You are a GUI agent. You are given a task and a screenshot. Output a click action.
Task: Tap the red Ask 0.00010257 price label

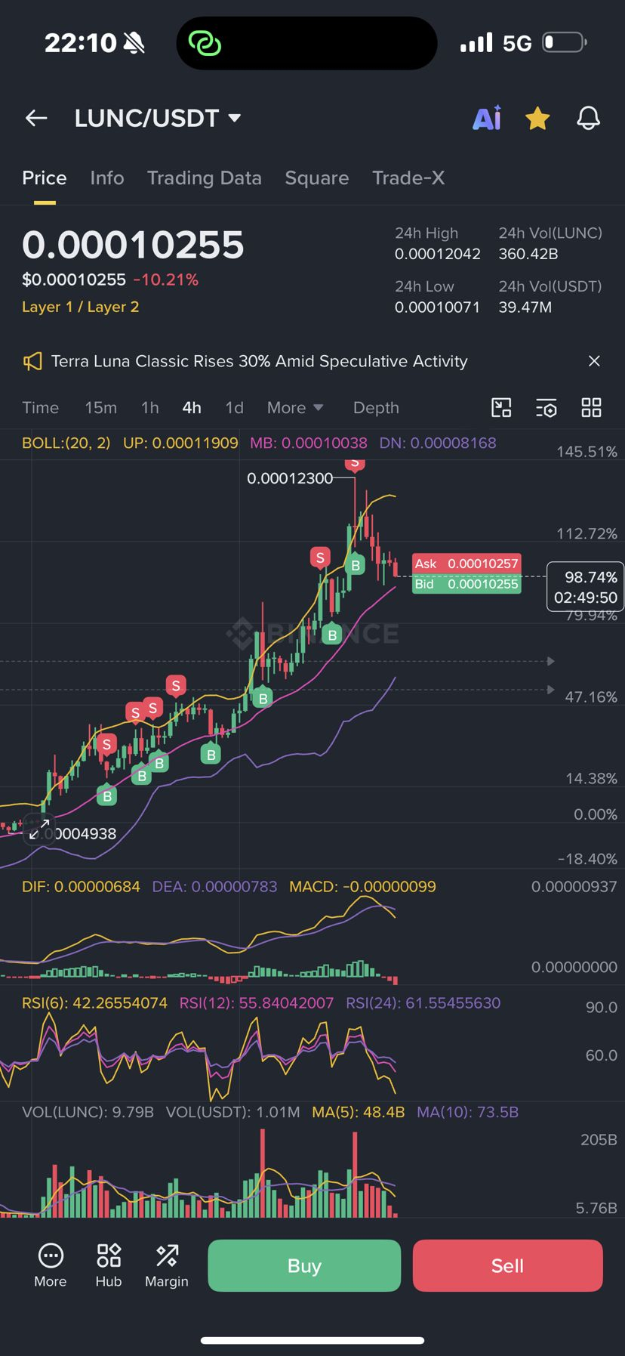466,564
